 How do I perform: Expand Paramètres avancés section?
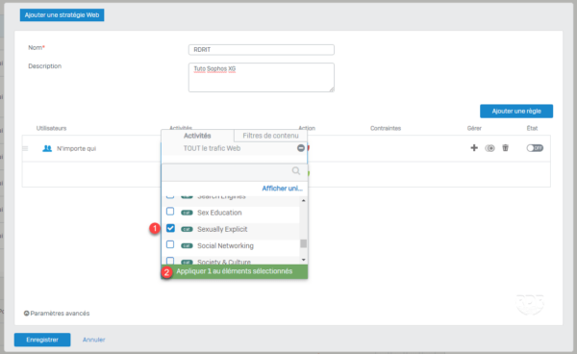57,314
